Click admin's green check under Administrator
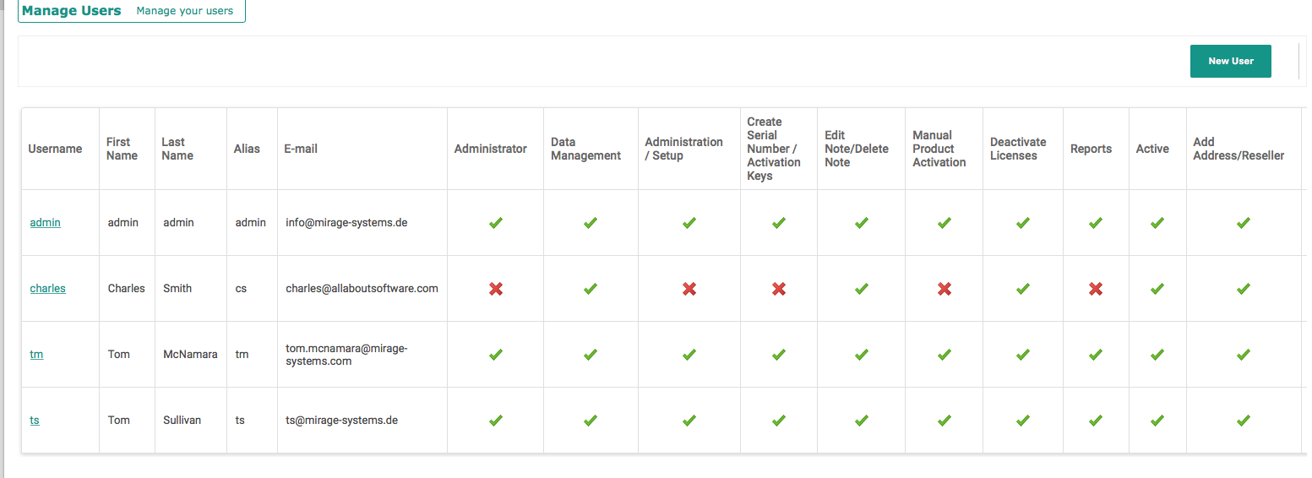1312x478 pixels. [x=496, y=223]
